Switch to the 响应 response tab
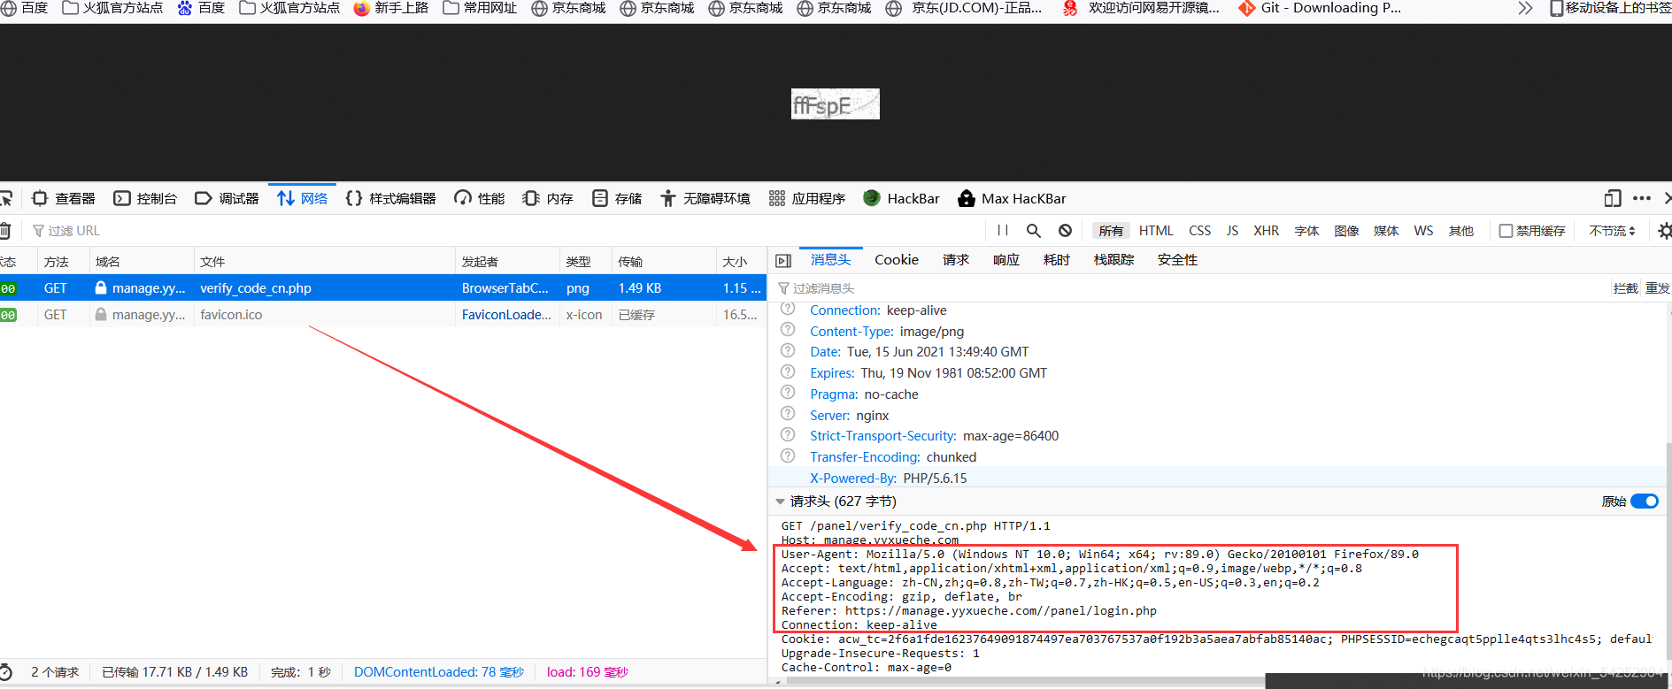 click(1006, 259)
